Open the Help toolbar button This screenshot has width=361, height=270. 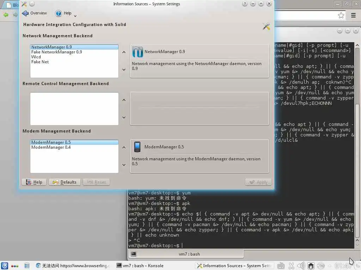point(63,13)
